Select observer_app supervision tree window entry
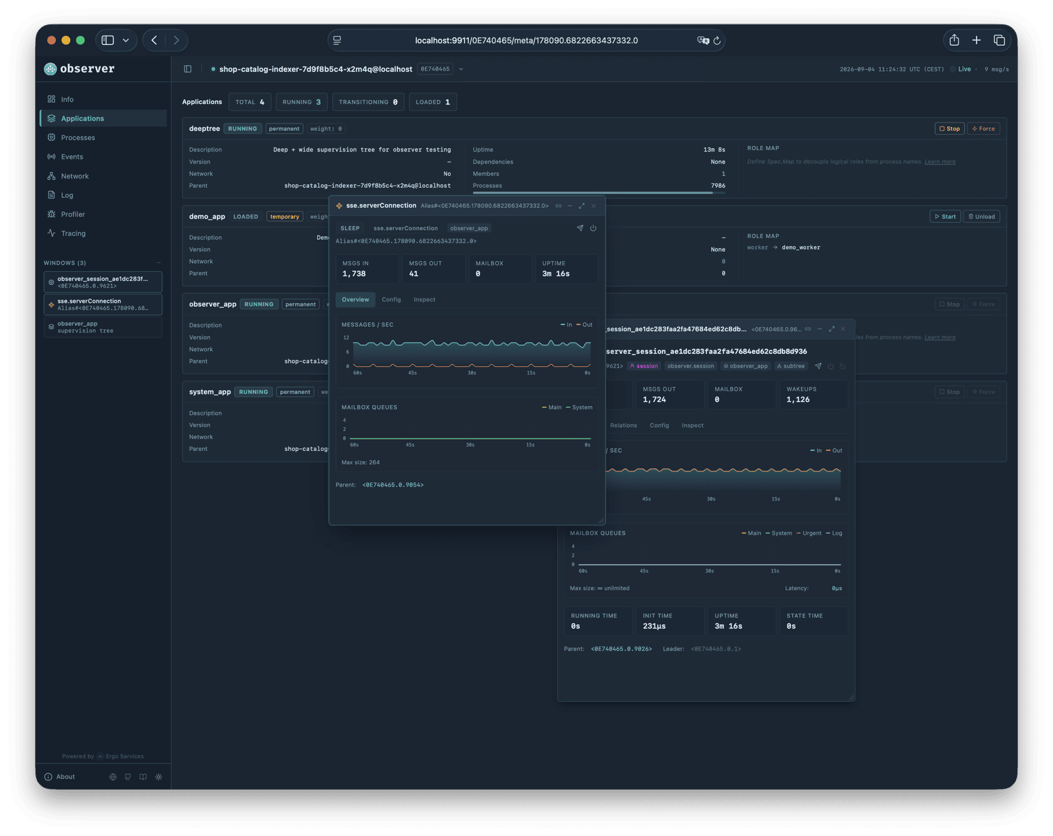The image size is (1053, 836). (103, 327)
